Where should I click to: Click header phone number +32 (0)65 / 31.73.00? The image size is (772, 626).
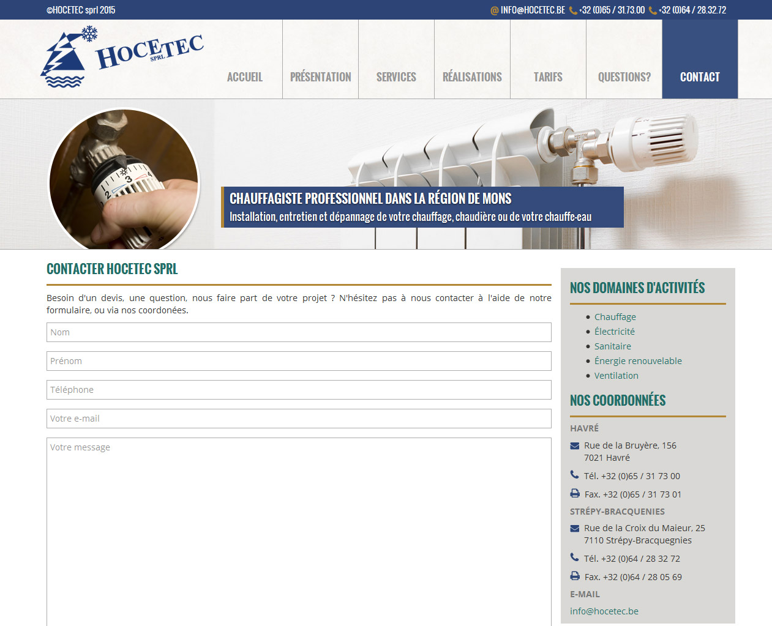coord(612,10)
